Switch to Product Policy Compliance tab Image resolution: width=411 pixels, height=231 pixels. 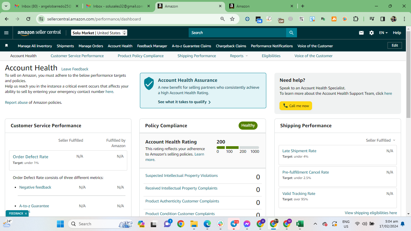coord(141,56)
